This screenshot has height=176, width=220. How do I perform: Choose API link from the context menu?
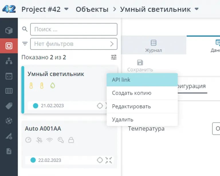142,80
